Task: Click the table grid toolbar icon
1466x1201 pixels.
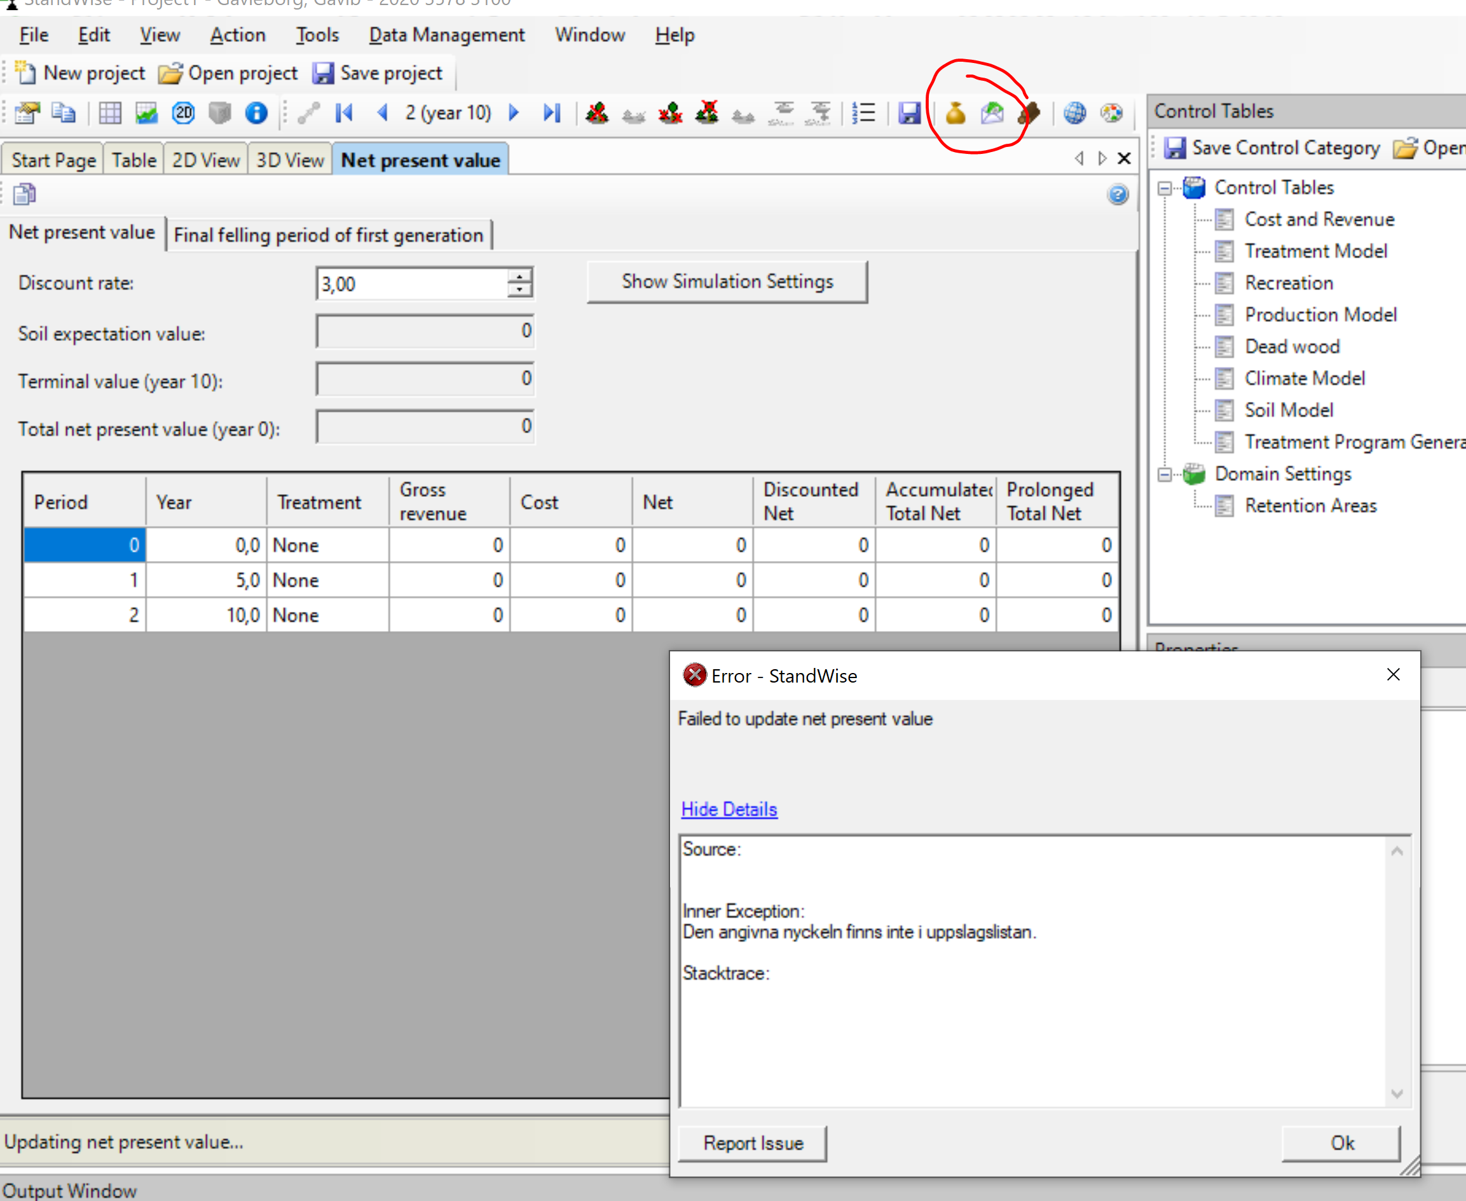Action: click(110, 113)
